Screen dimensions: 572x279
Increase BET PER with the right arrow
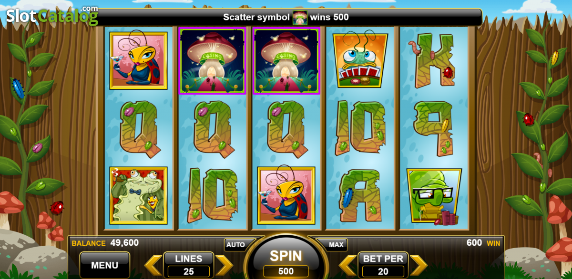[x=419, y=265]
